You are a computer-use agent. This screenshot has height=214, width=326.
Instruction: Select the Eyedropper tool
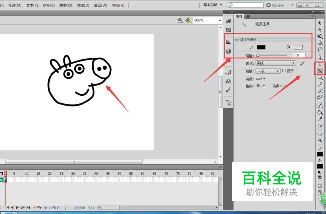(320, 119)
